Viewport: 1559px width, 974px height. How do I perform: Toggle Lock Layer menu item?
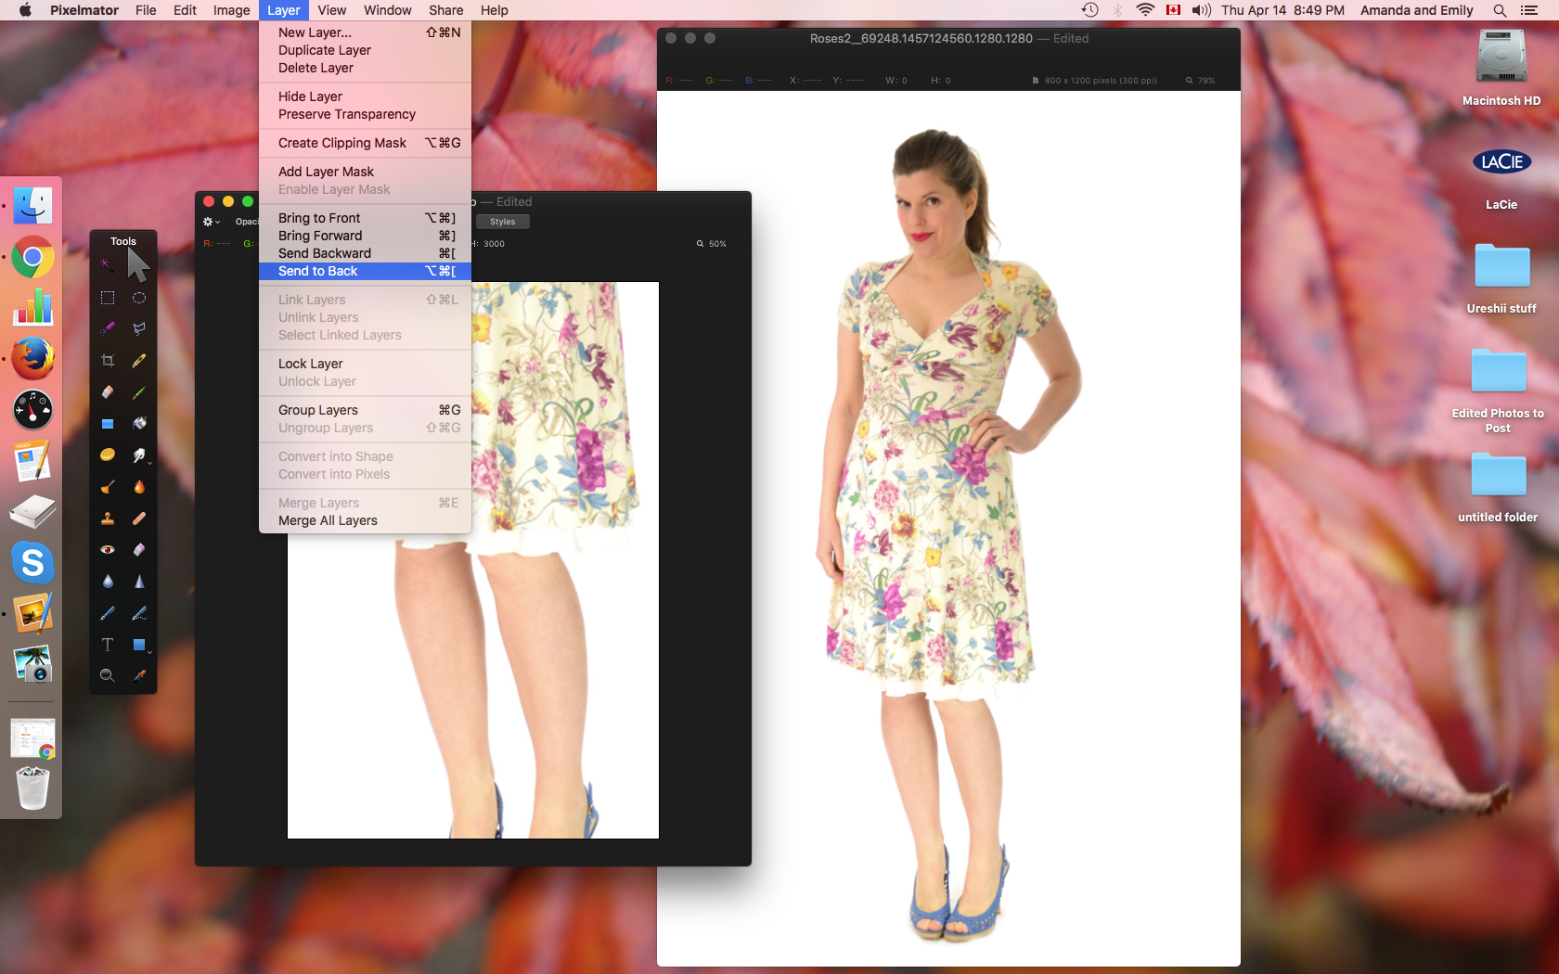click(365, 364)
